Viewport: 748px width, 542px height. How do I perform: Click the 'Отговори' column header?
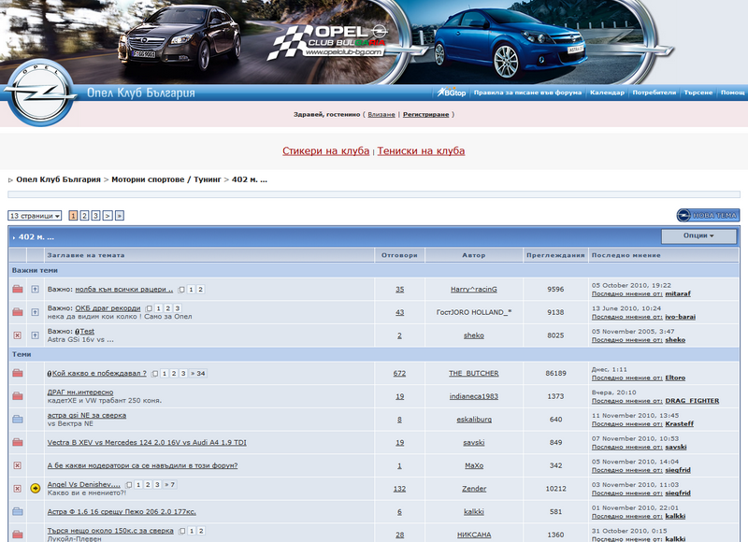(399, 255)
